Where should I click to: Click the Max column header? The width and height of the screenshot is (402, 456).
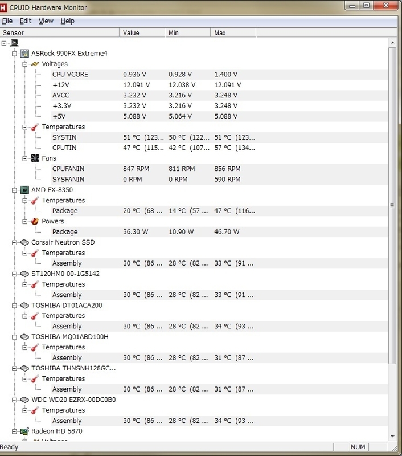(233, 33)
